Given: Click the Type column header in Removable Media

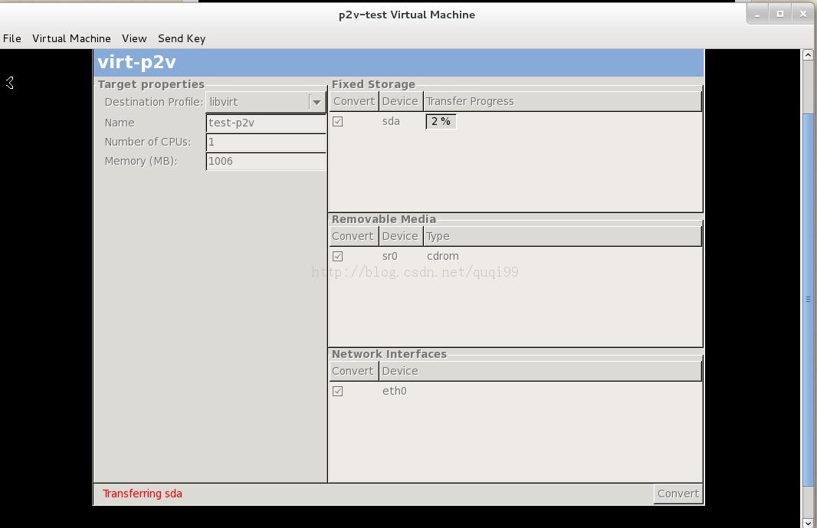Looking at the screenshot, I should coord(563,236).
